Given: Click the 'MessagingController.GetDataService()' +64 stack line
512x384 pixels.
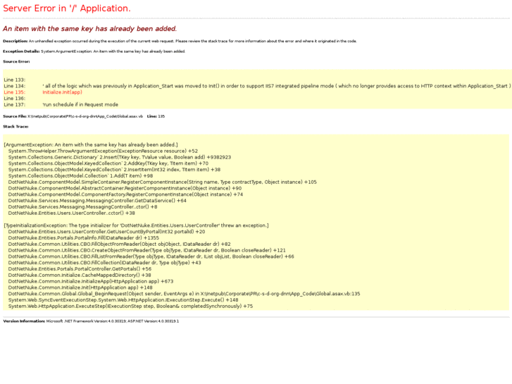Looking at the screenshot, I should (97, 201).
